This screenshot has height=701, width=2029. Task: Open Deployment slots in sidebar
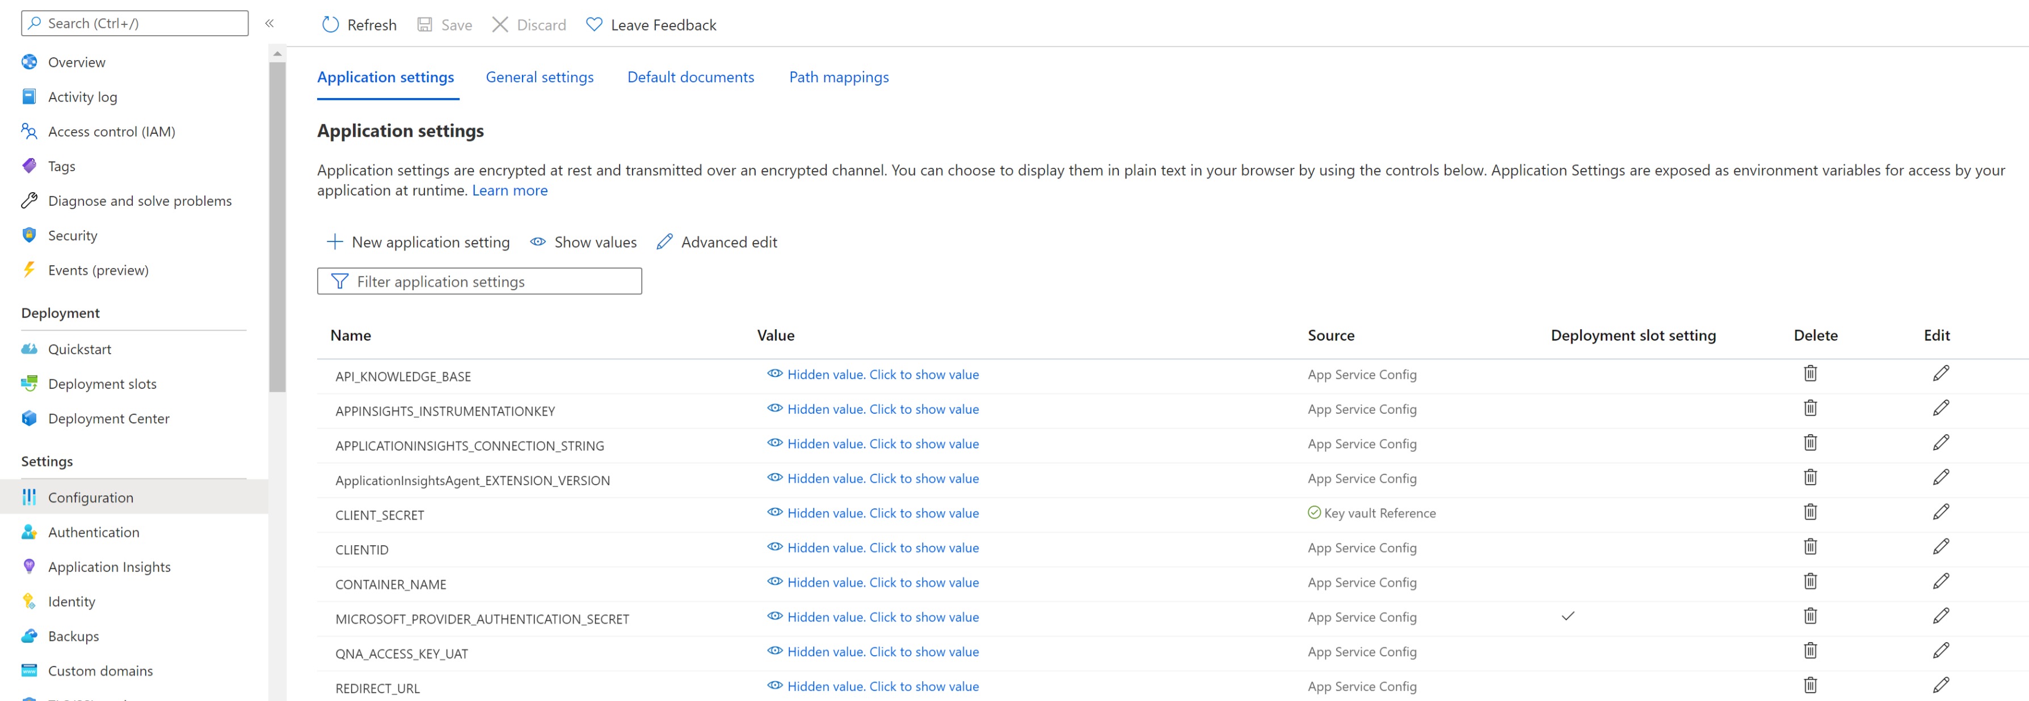pos(102,384)
